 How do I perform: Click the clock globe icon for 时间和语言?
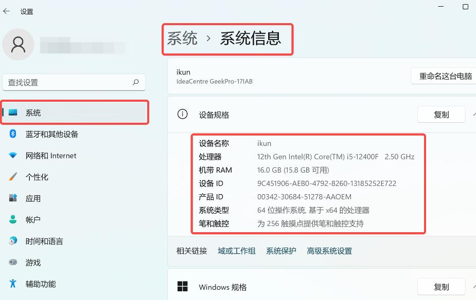(13, 240)
